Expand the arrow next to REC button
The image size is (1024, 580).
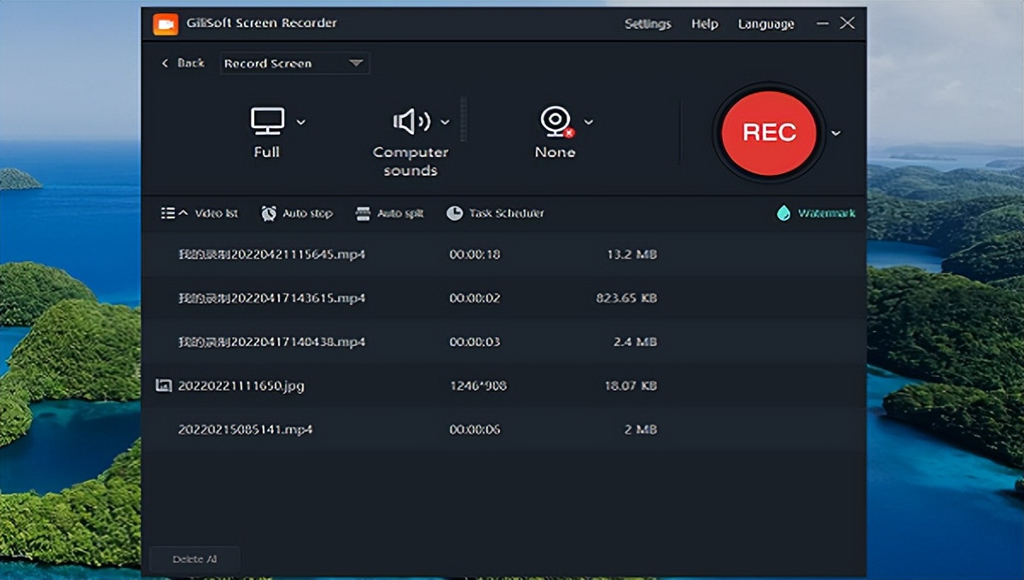pyautogui.click(x=836, y=133)
